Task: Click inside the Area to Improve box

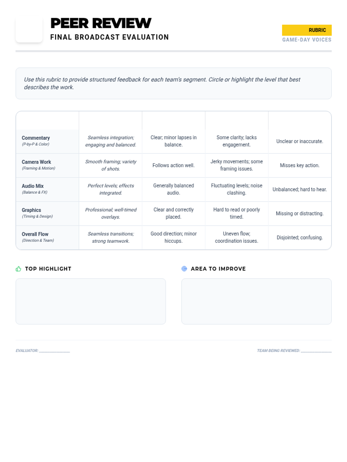Action: point(256,301)
